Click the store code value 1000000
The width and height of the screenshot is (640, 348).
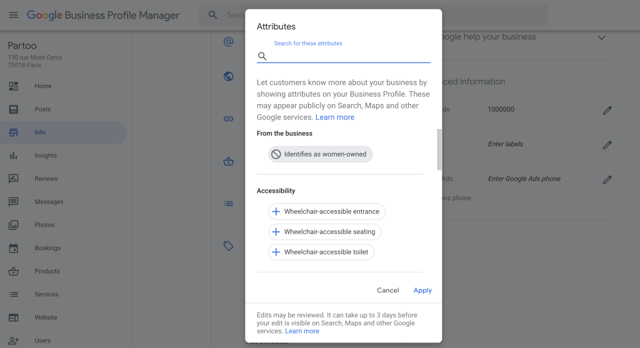501,109
